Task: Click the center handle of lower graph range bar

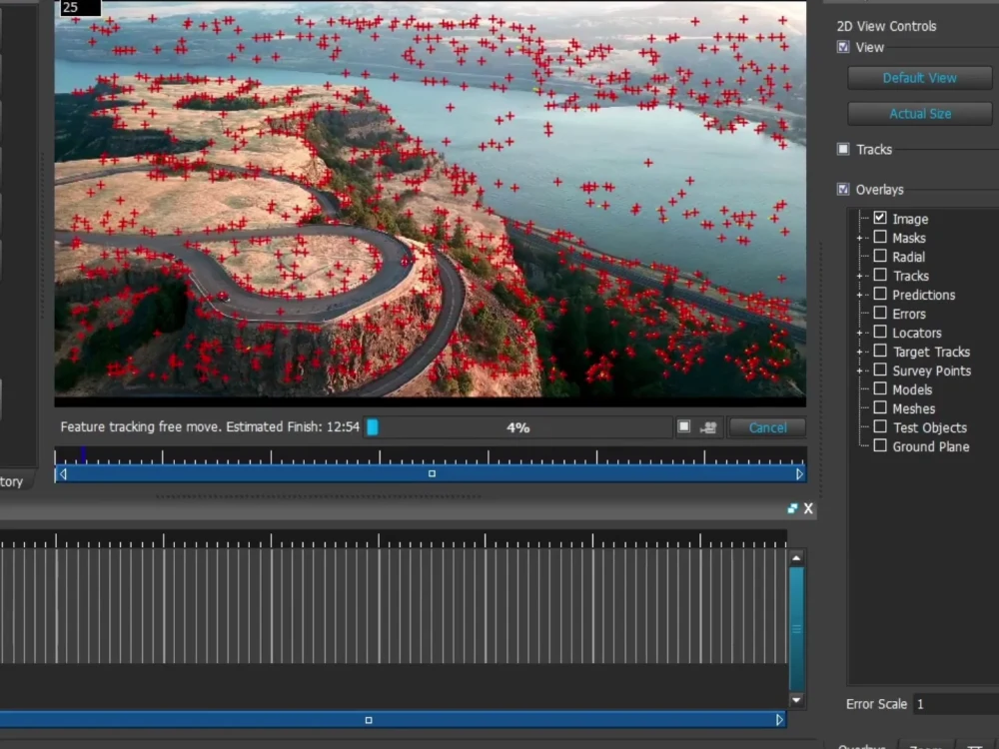Action: point(369,720)
